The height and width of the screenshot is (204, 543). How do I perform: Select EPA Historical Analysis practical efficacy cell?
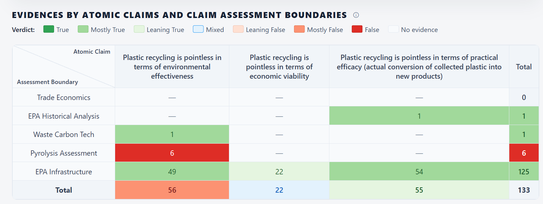point(419,116)
